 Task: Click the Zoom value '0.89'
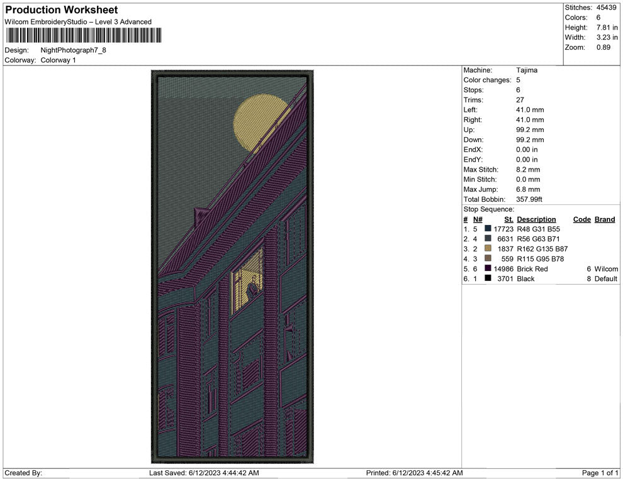(x=603, y=47)
